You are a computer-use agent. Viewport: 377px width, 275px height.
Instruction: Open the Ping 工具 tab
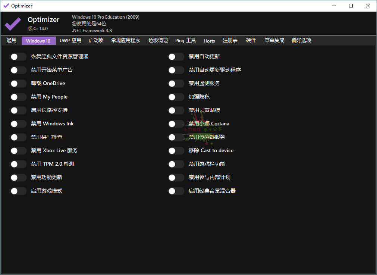coord(185,40)
